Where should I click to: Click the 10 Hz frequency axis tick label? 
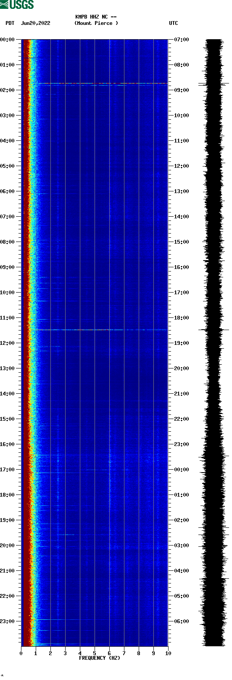(x=168, y=653)
